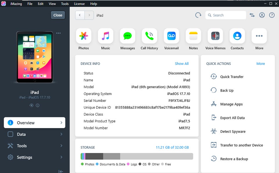Open the License menu

click(79, 4)
